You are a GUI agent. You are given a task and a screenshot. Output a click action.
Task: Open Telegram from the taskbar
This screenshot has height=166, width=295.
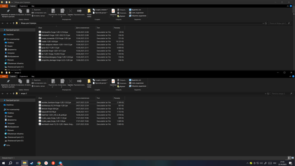coord(60,163)
